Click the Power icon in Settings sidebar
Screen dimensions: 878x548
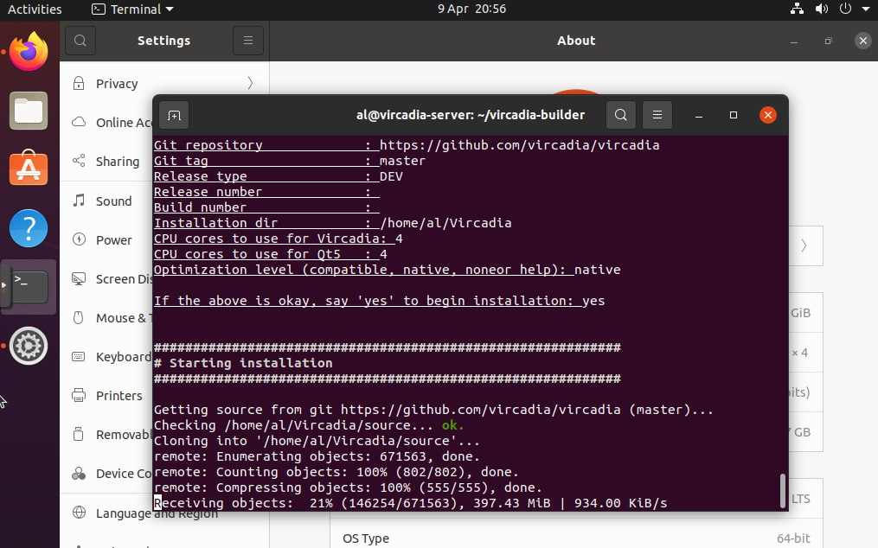click(x=79, y=239)
